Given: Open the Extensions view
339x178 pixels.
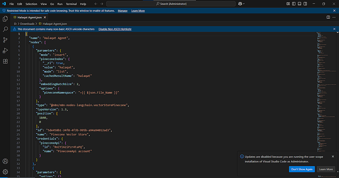Looking at the screenshot, I should [x=5, y=61].
